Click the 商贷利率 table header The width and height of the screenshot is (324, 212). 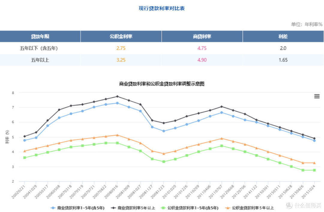click(202, 37)
